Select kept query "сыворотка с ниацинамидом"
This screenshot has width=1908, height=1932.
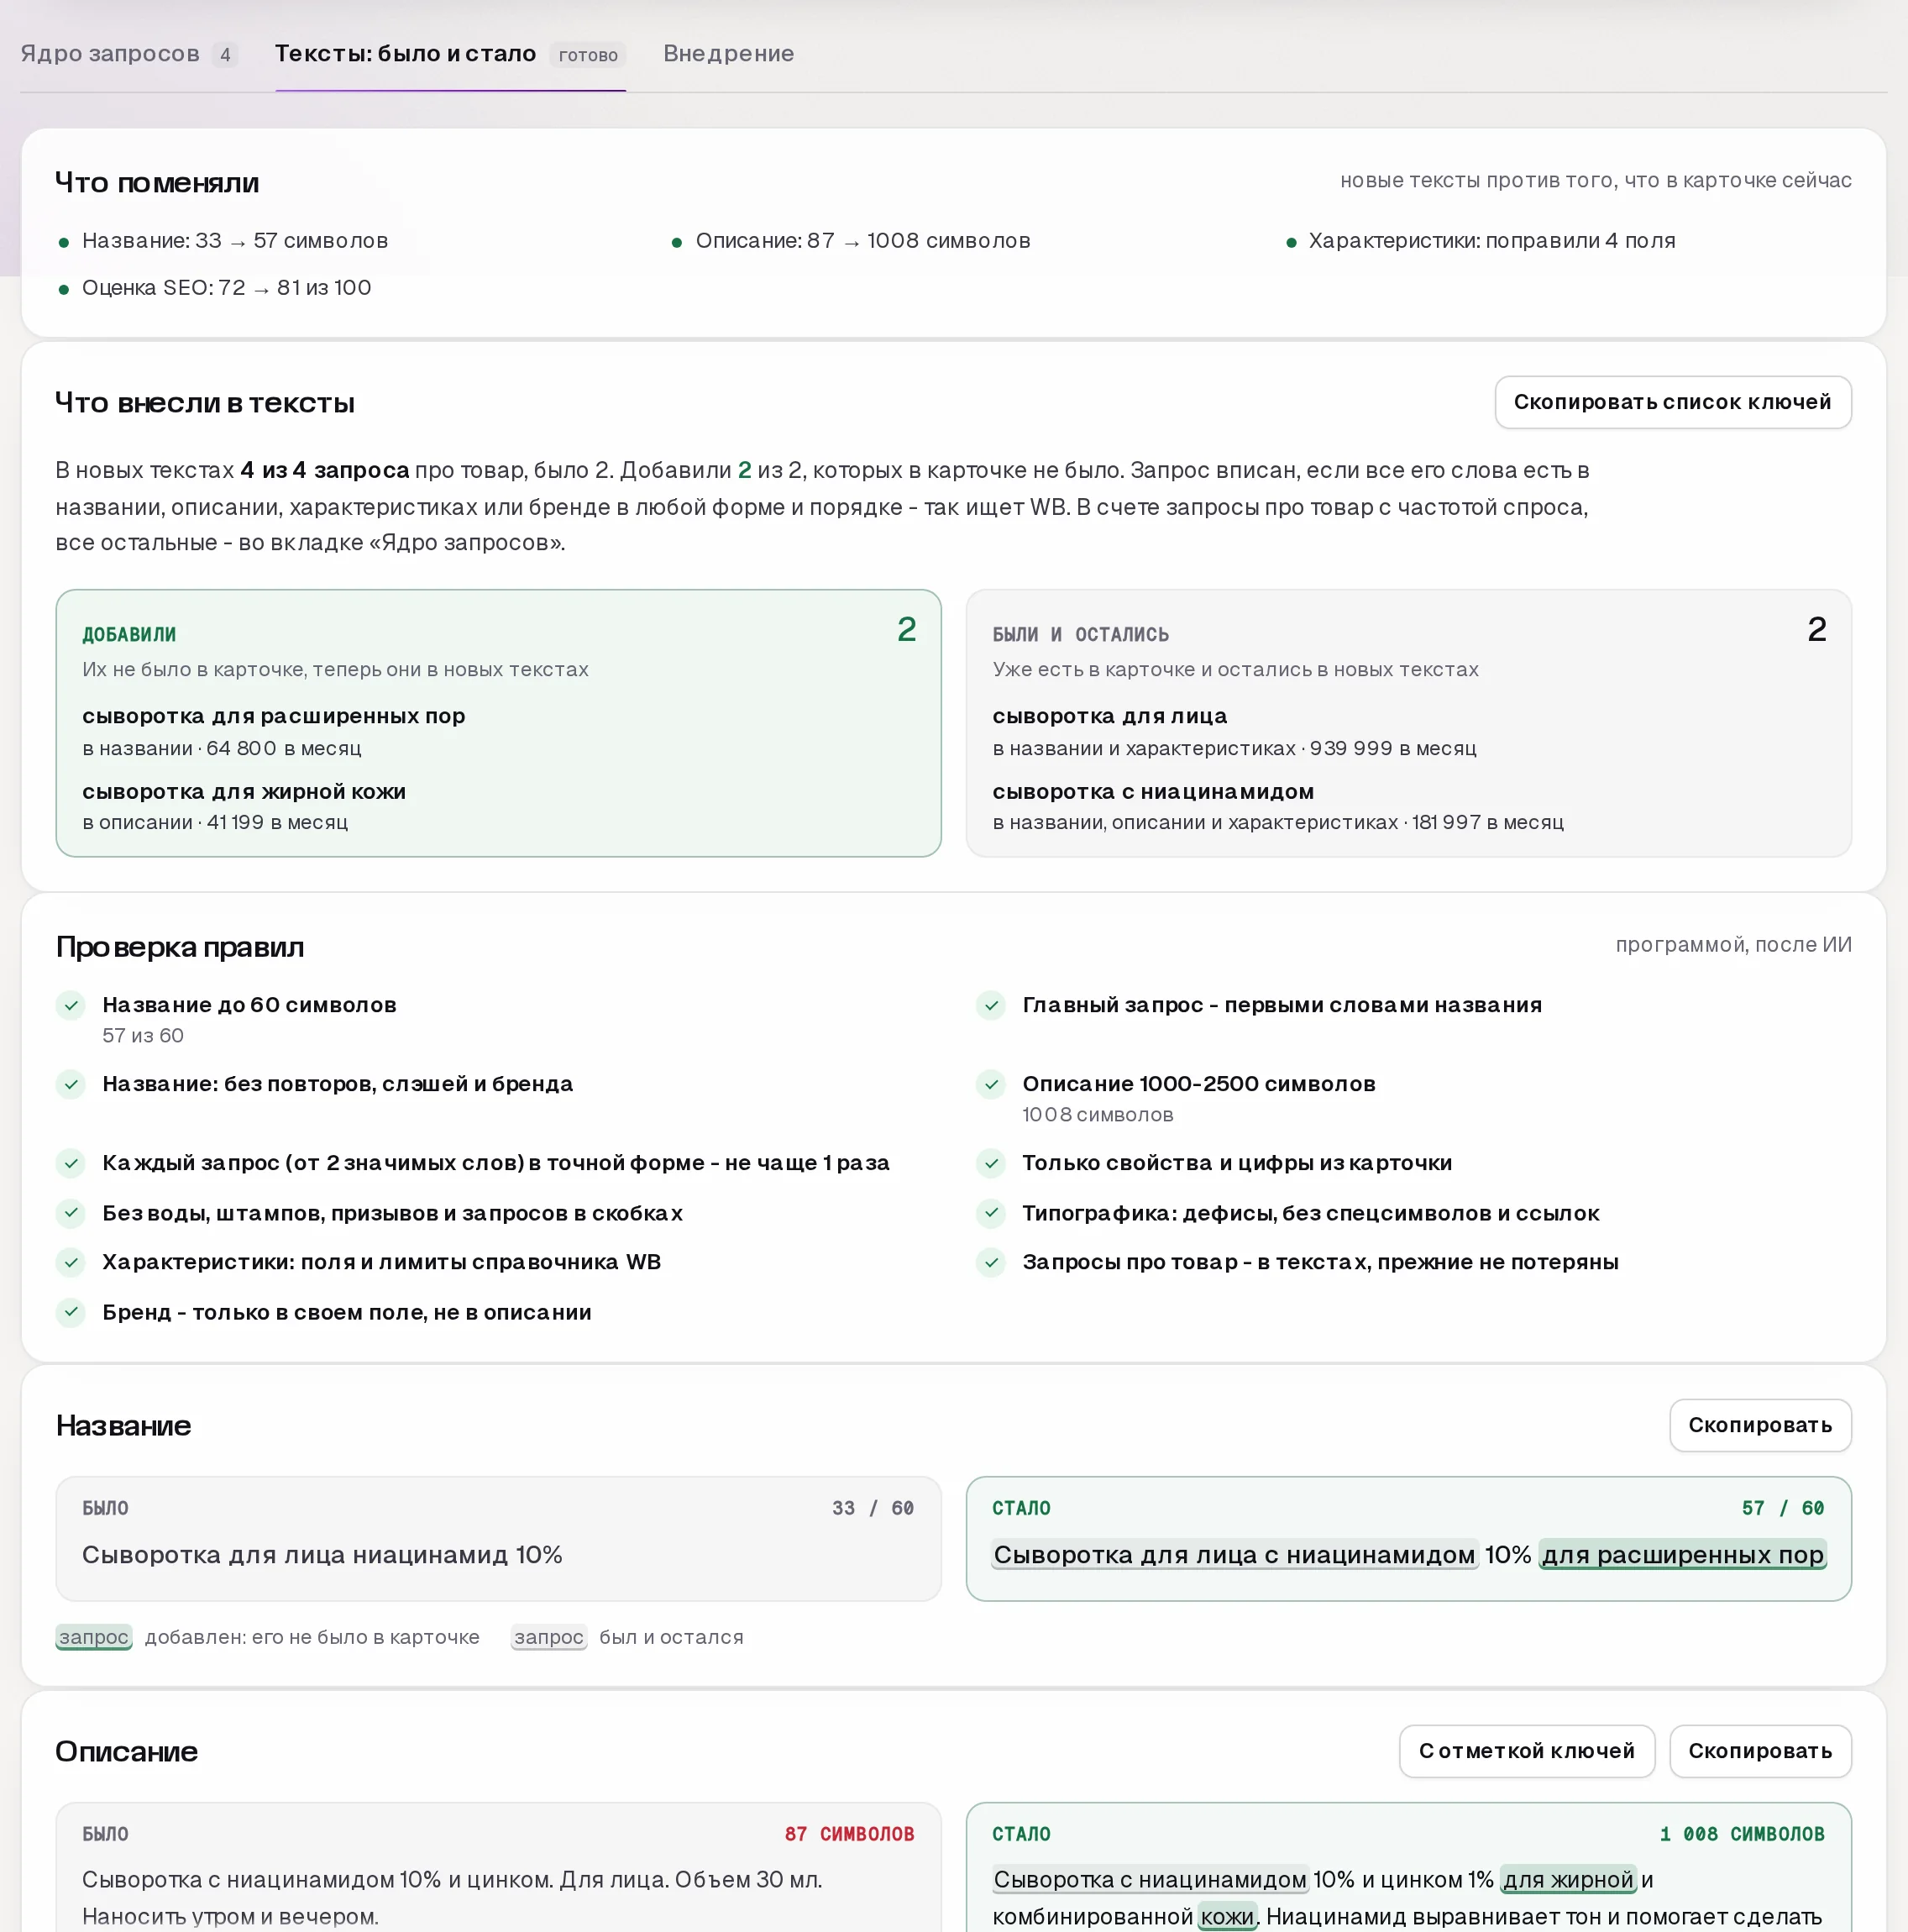coord(1153,791)
